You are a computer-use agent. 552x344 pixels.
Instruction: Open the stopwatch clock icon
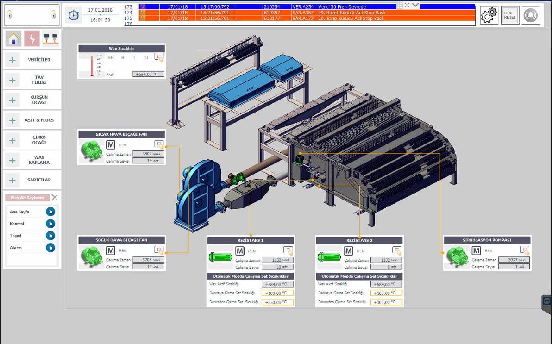click(74, 15)
